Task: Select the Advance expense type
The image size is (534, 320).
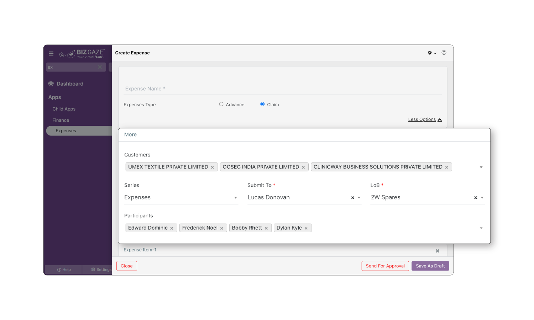Action: tap(221, 104)
